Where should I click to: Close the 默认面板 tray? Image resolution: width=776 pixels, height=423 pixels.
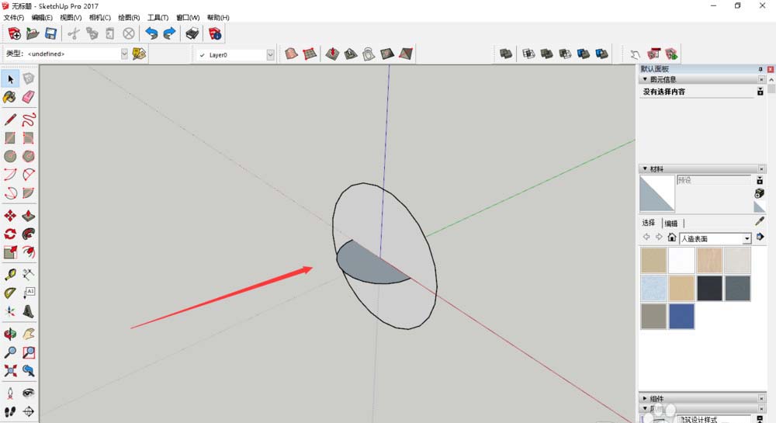[771, 69]
